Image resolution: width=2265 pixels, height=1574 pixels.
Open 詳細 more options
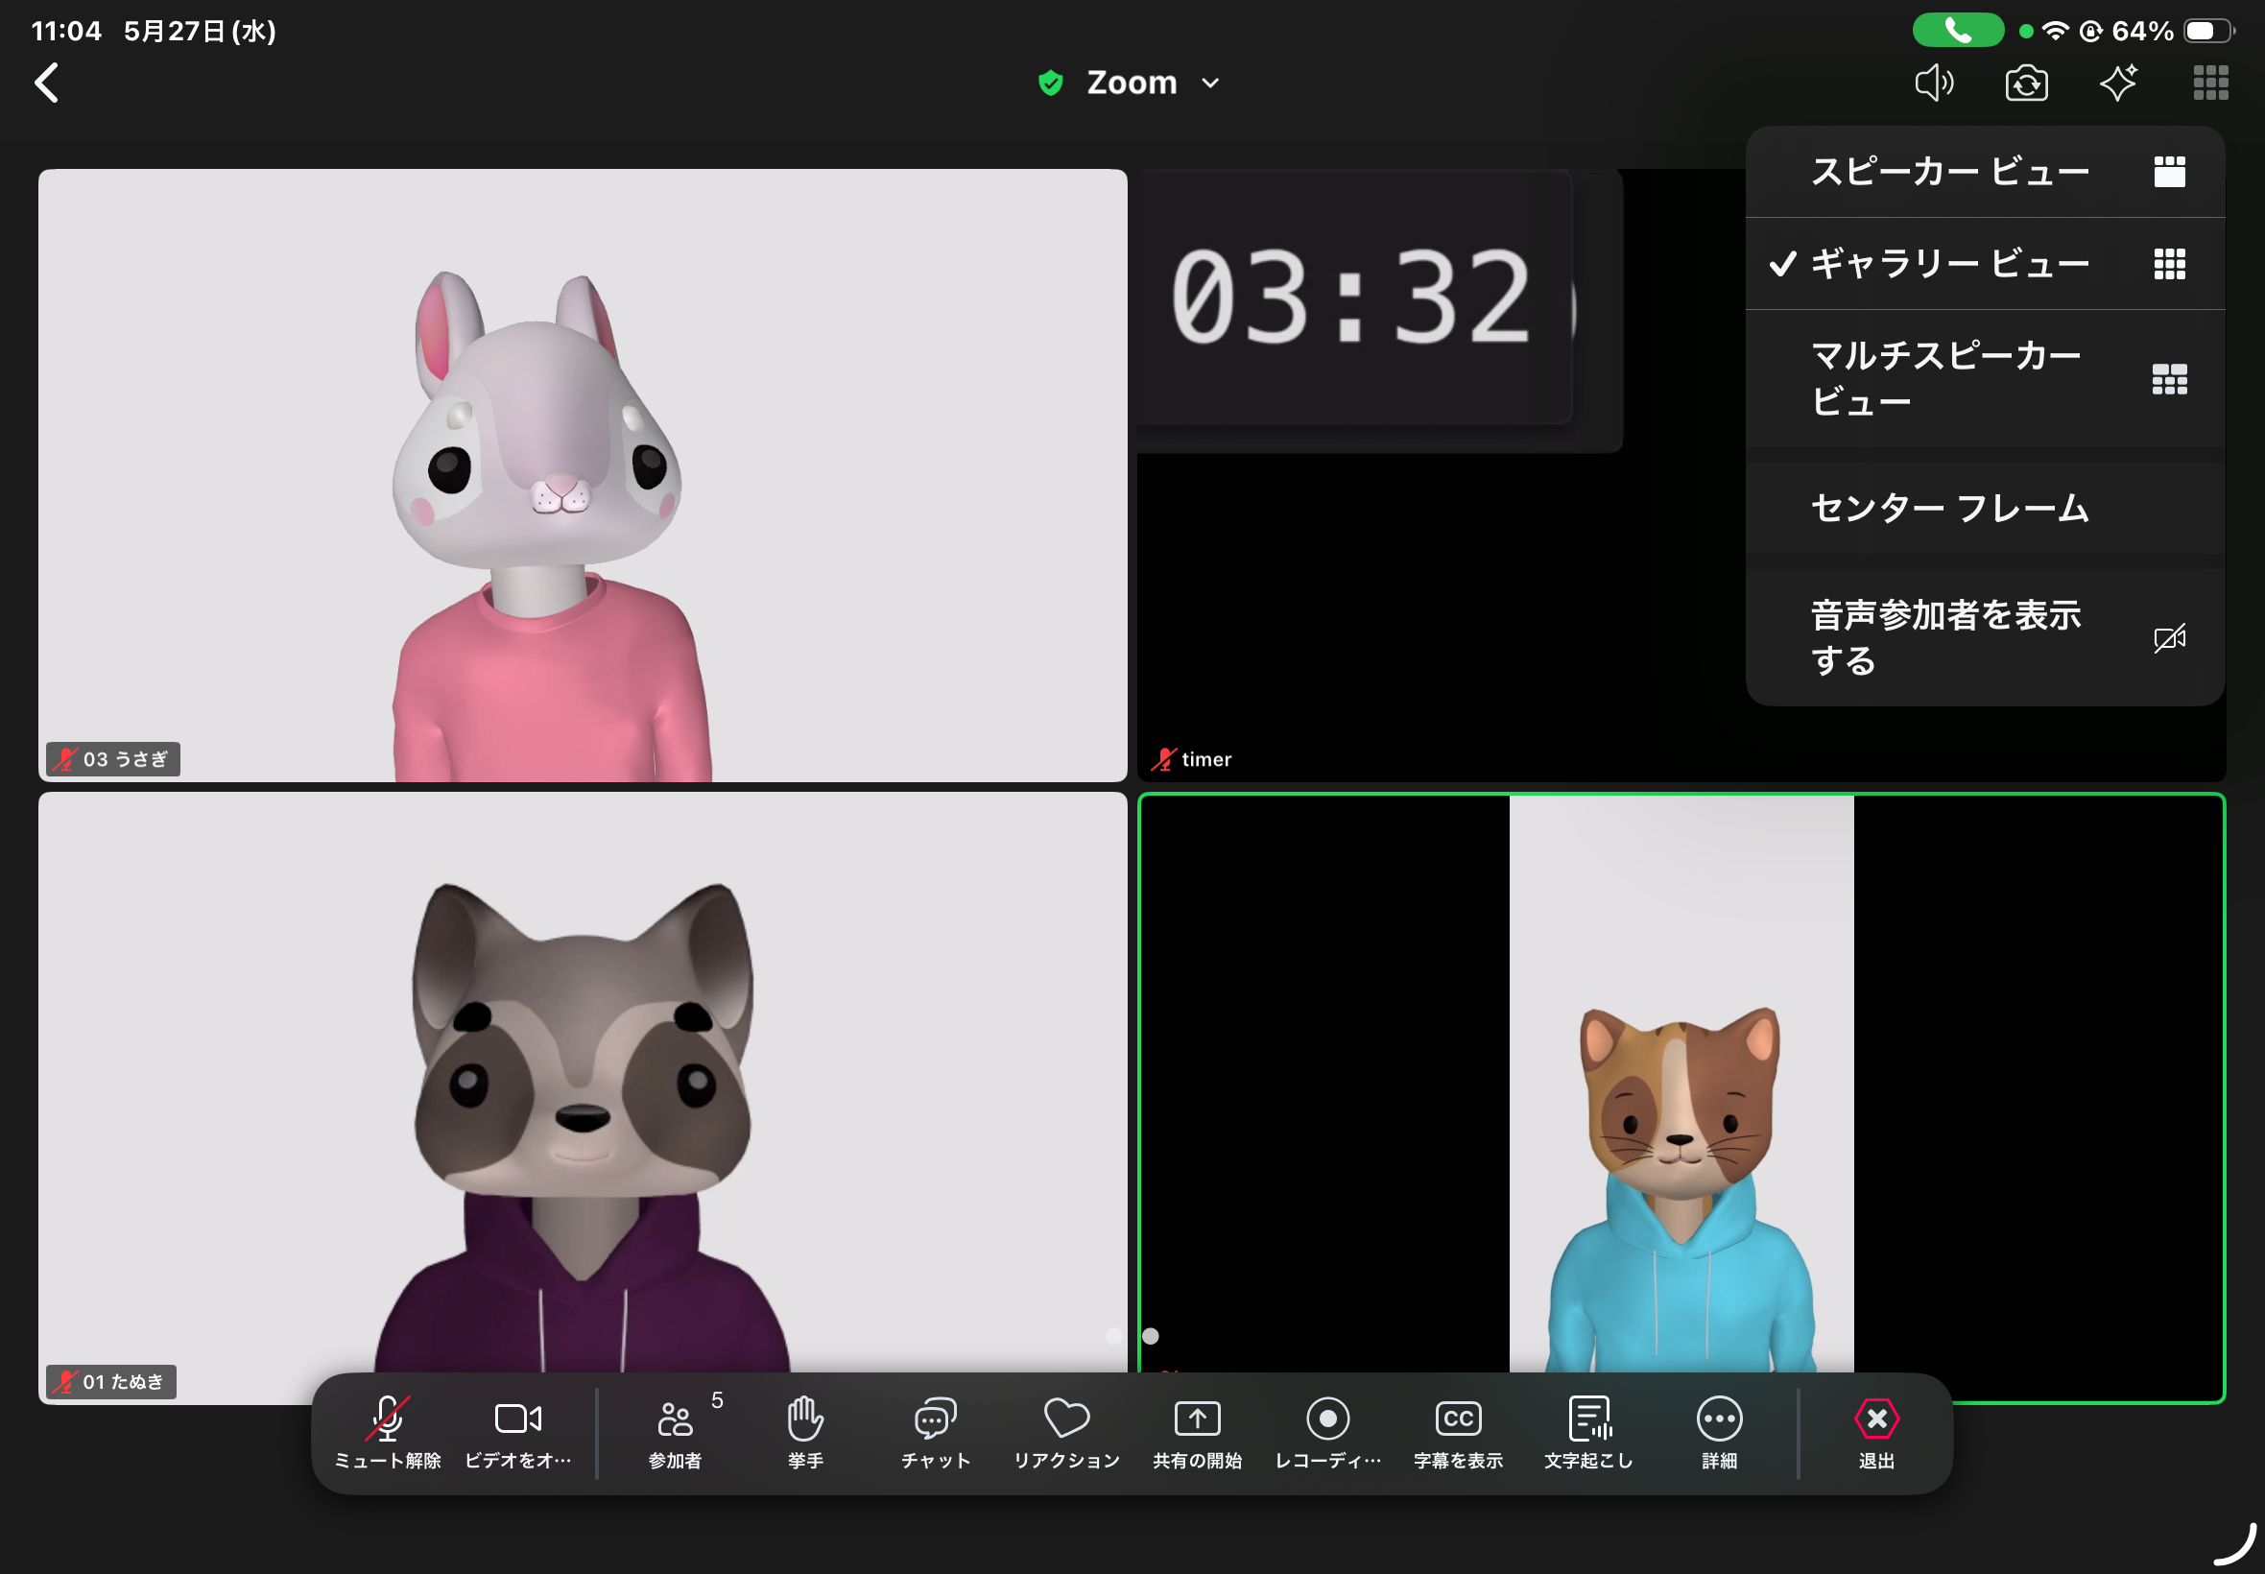(1719, 1433)
